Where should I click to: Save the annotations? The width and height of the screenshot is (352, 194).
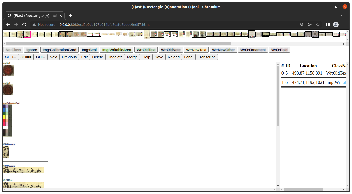159,57
